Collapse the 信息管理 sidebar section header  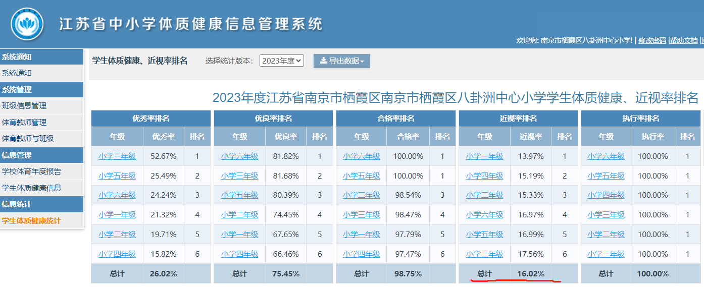17,155
